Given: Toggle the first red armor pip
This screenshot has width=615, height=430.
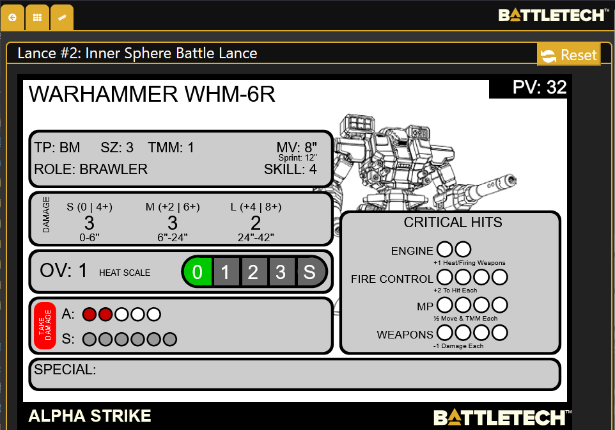Looking at the screenshot, I should 90,314.
